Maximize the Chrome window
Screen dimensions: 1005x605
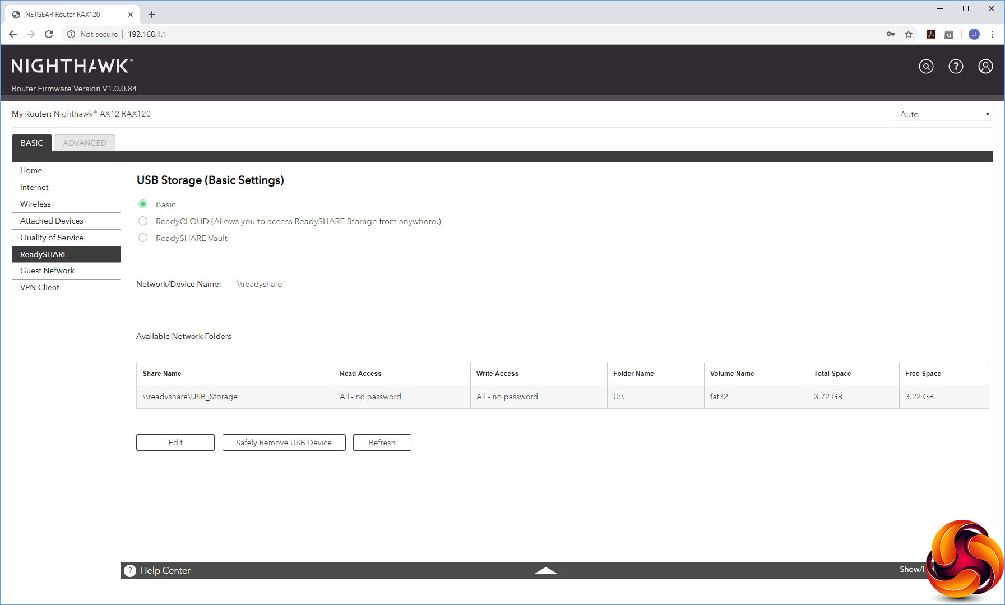point(966,8)
